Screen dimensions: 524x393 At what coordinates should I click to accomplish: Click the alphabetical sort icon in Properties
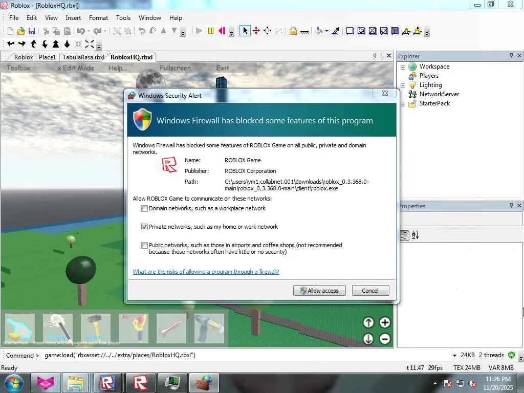click(416, 235)
